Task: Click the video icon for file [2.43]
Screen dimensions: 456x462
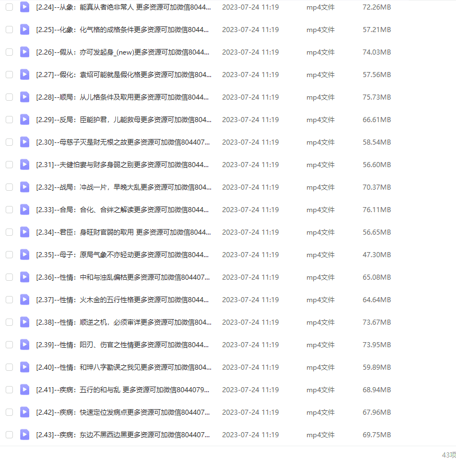Action: 25,434
